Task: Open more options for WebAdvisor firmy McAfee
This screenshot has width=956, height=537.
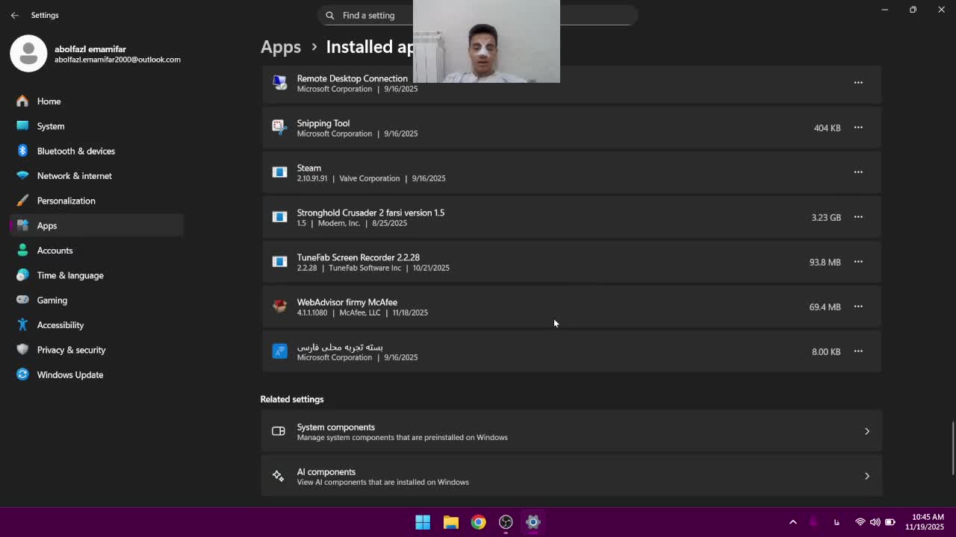Action: point(858,307)
